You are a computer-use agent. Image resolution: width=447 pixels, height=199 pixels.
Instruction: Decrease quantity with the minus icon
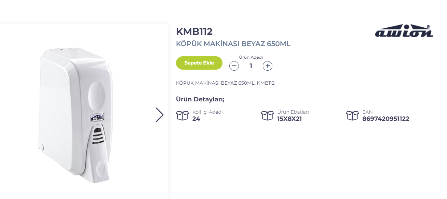coord(234,66)
